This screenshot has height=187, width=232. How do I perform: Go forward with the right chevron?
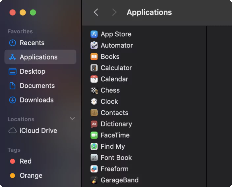pyautogui.click(x=114, y=12)
